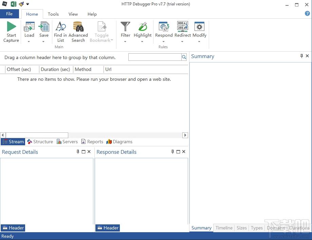Maximize the Response Details panel

tap(178, 152)
